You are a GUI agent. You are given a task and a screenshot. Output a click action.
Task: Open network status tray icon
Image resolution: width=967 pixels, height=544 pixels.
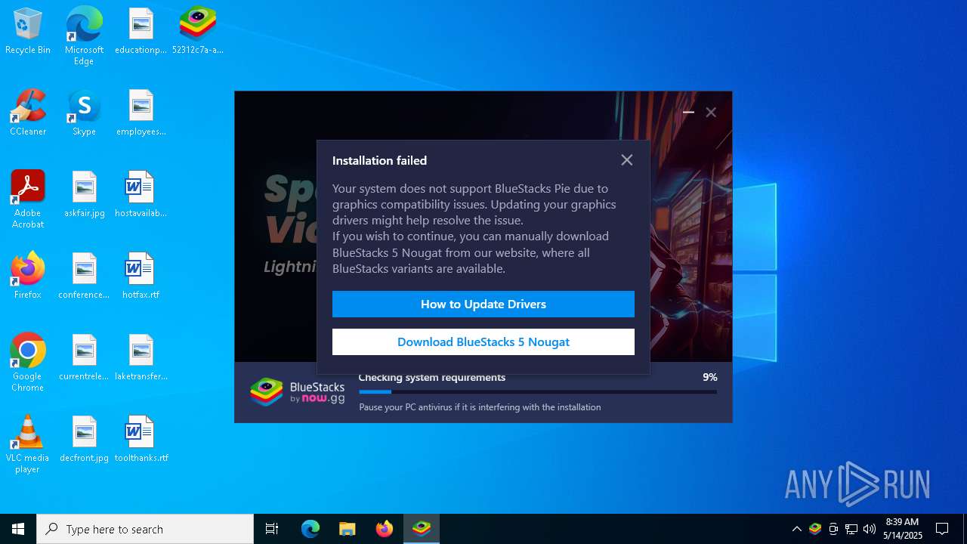(x=851, y=529)
